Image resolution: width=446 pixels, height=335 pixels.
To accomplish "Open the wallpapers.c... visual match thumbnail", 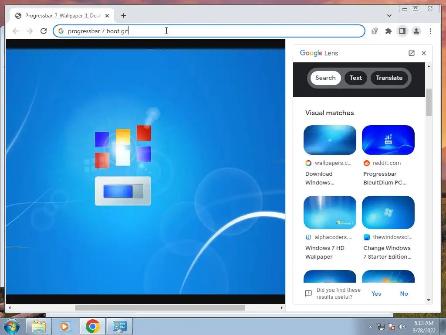I will tap(330, 140).
